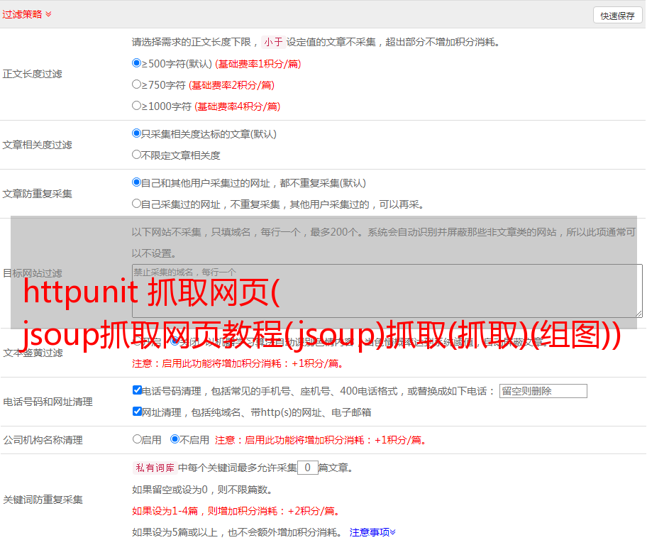Click the 如果留空或设为0，则不限篇数 text
647x545 pixels.
click(202, 490)
